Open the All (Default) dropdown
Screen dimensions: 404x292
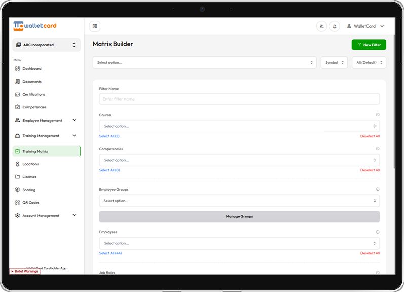pyautogui.click(x=369, y=63)
